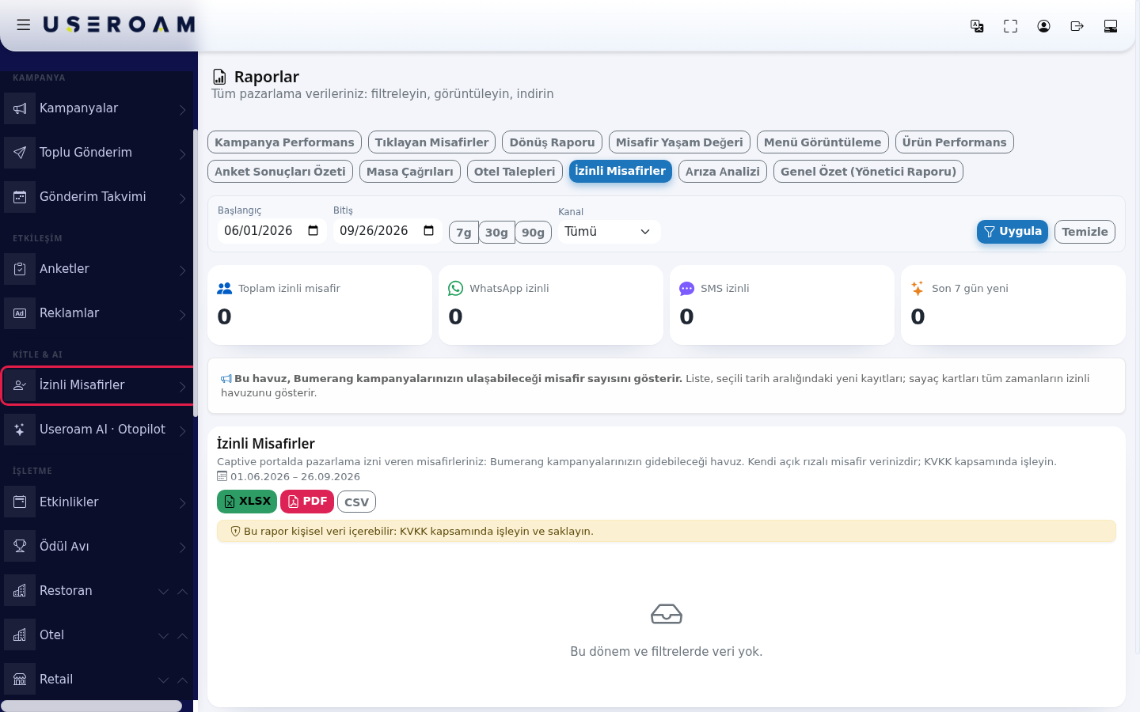Expand the Retail section down chevron
The width and height of the screenshot is (1140, 712).
164,680
